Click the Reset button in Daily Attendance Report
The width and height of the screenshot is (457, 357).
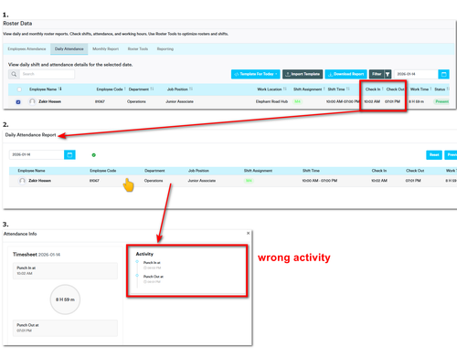[434, 154]
